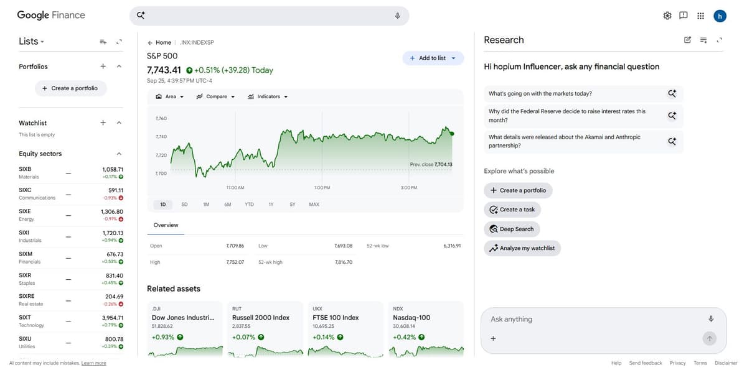747x370 pixels.
Task: Add a new portfolio plus icon
Action: click(x=103, y=67)
